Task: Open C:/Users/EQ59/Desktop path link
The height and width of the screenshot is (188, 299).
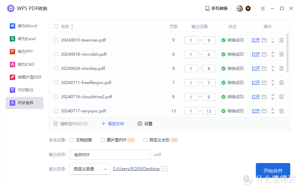Action: (x=136, y=169)
